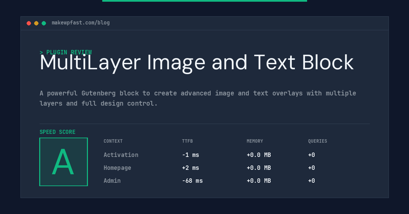
Task: Click Activation memory value +0.0 MB
Action: [x=259, y=155]
